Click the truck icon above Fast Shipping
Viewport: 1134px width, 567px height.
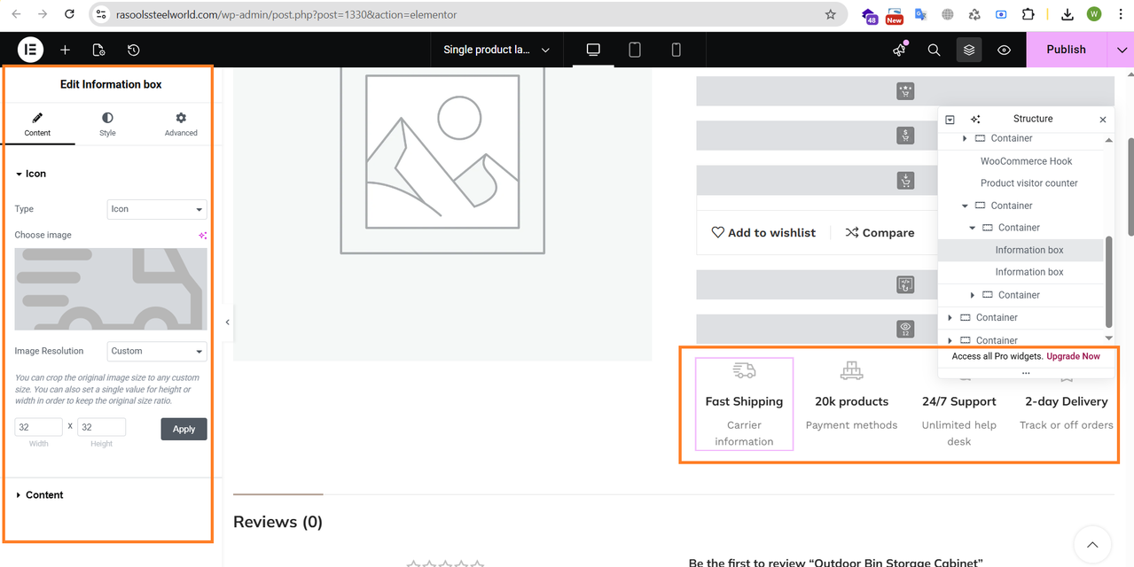(x=744, y=370)
